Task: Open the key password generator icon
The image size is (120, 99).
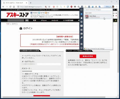Action: tap(81, 38)
